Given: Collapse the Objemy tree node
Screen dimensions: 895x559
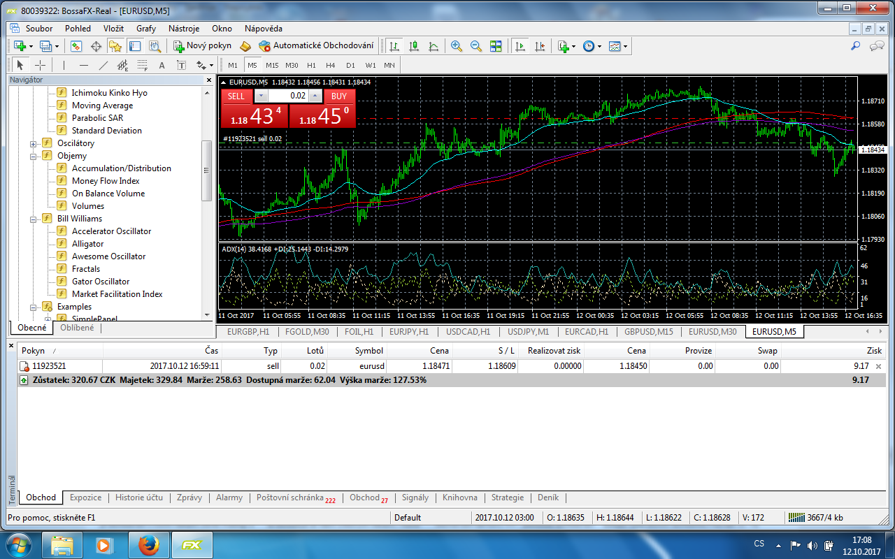Looking at the screenshot, I should point(33,156).
